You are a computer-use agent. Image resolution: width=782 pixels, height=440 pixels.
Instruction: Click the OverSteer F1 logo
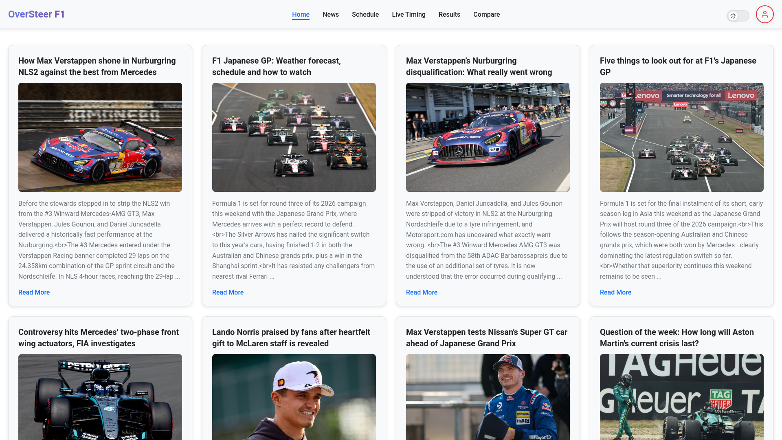pos(37,14)
